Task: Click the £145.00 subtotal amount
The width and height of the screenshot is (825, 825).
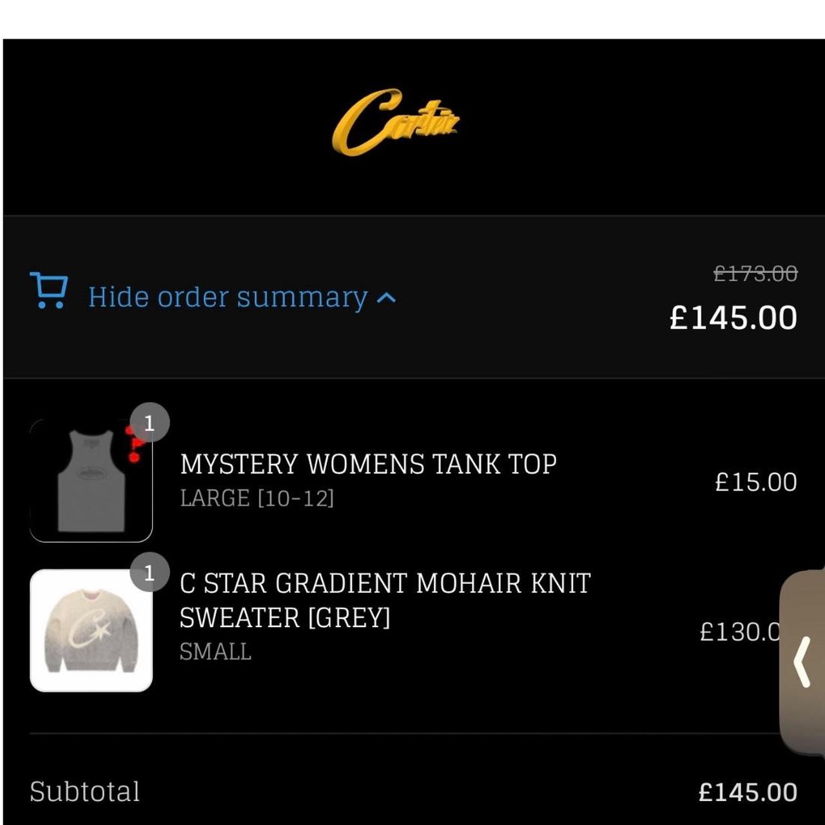Action: (x=748, y=792)
